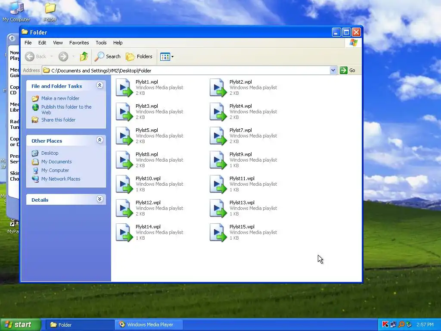Click the Forward navigation arrow
Screen dimensions: 441x331
click(x=63, y=56)
